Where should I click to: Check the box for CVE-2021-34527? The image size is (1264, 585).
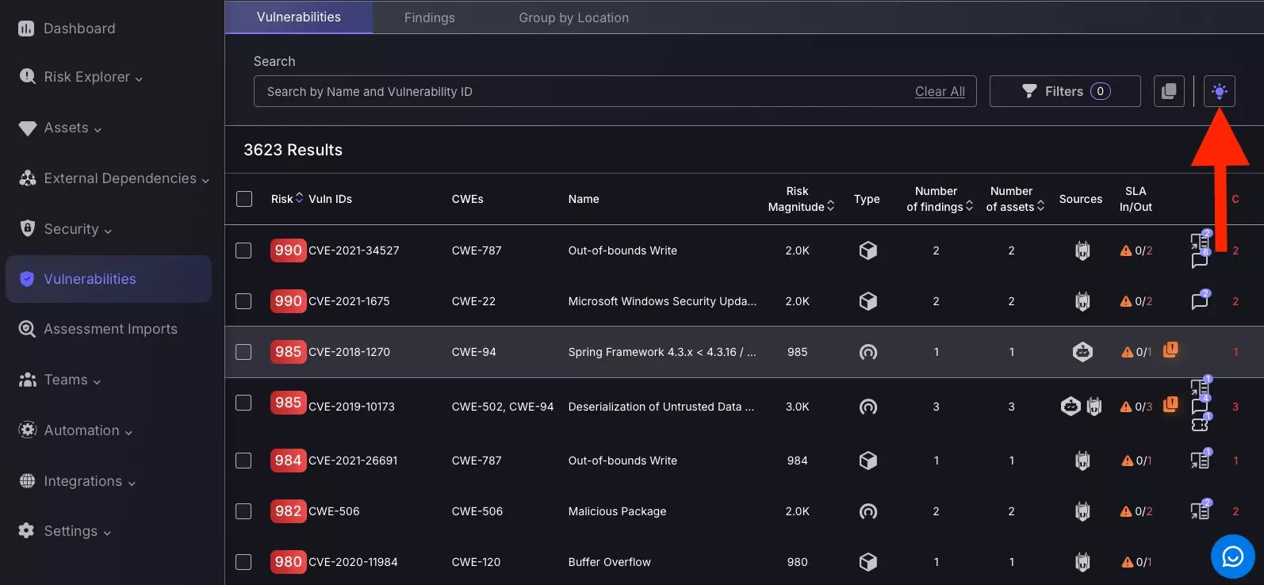(243, 250)
